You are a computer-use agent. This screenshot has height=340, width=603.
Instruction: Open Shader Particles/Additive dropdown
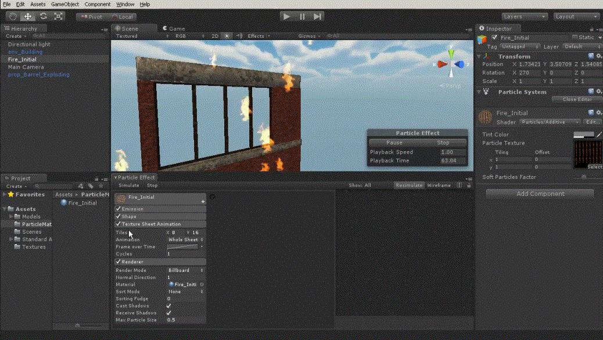tap(550, 122)
